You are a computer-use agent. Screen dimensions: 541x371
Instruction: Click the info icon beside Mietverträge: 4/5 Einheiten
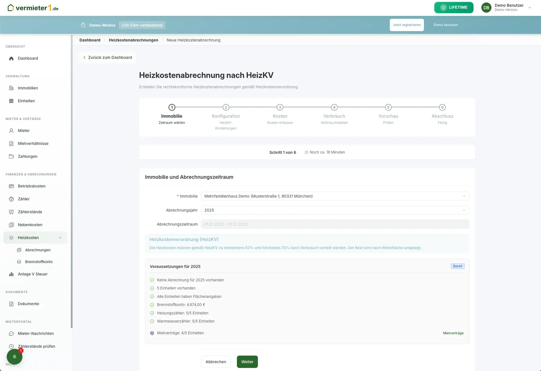tap(152, 333)
